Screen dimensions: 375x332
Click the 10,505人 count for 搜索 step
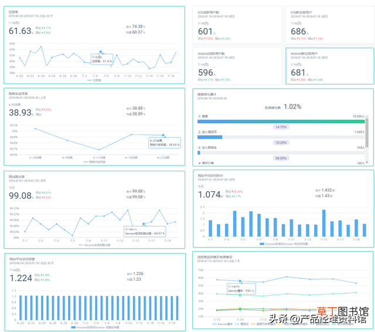point(359,116)
